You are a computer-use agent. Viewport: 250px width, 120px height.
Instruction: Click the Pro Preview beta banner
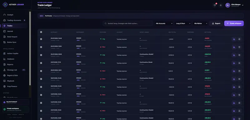click(x=140, y=16)
